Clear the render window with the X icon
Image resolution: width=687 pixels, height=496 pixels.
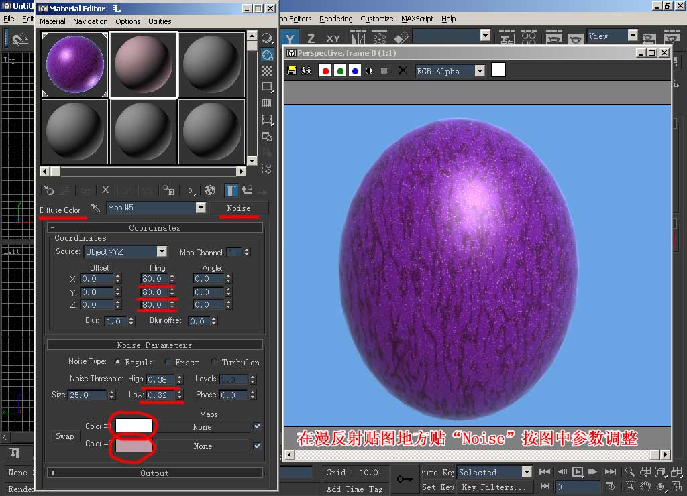403,70
